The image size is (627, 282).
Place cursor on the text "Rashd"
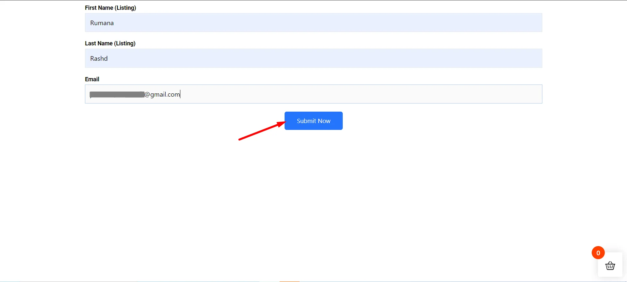[x=99, y=58]
